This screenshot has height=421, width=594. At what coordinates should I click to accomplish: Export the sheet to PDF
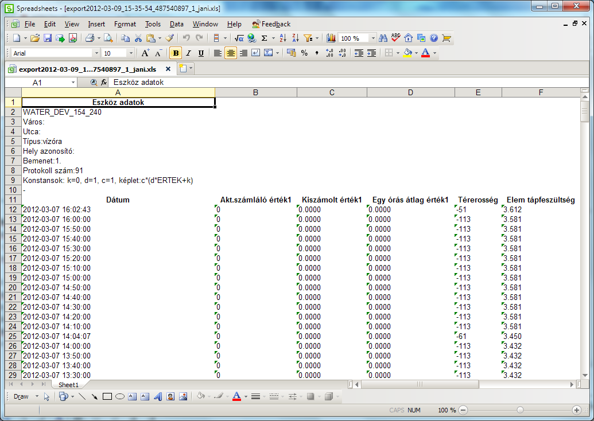[x=73, y=38]
